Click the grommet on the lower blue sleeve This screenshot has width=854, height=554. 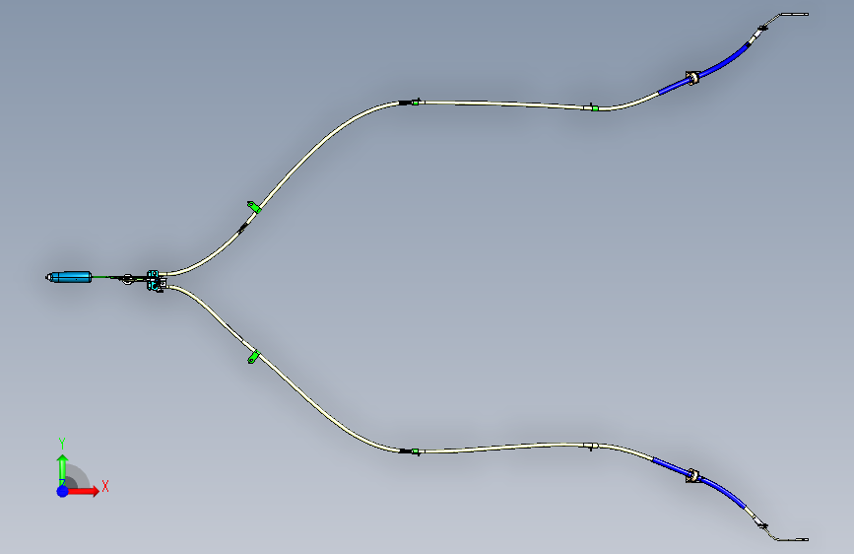coord(692,475)
